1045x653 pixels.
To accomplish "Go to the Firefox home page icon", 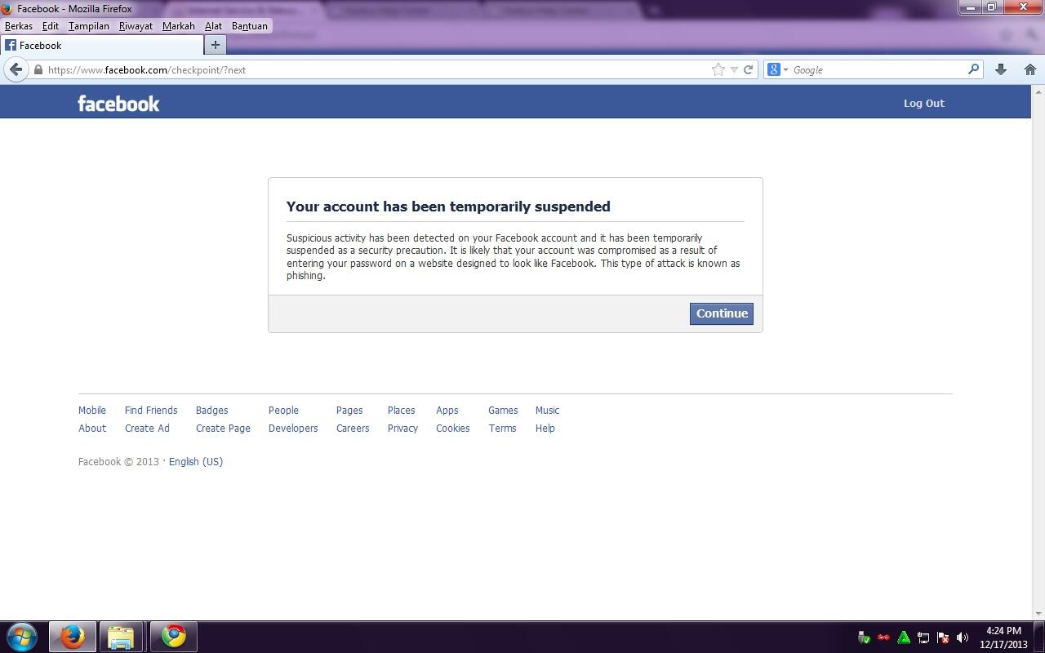I will pos(1030,69).
